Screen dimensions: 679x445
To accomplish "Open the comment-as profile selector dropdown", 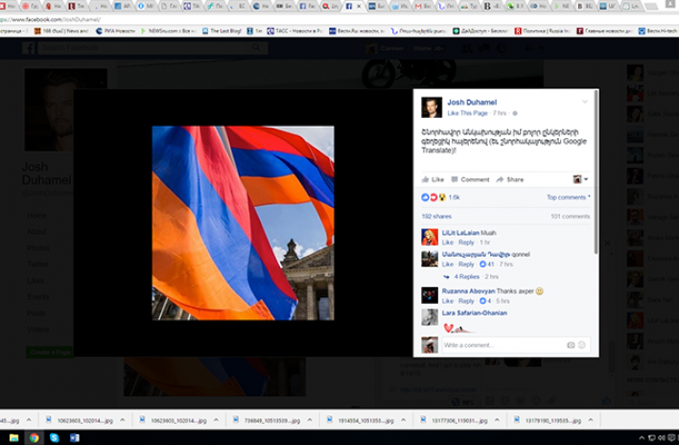I will tap(580, 179).
